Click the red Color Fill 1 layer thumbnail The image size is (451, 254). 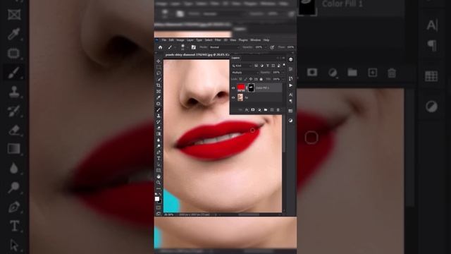[x=241, y=87]
